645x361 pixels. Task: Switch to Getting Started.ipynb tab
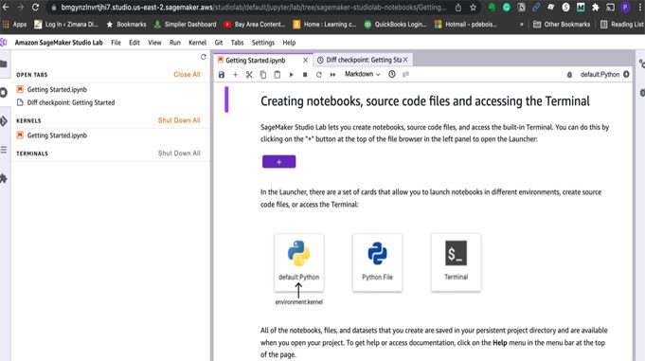[x=255, y=60]
